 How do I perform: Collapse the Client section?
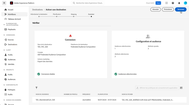(x=4, y=50)
